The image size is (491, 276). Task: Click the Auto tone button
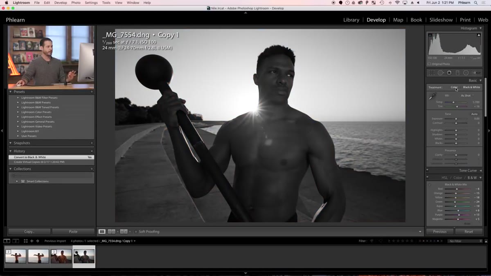[474, 114]
